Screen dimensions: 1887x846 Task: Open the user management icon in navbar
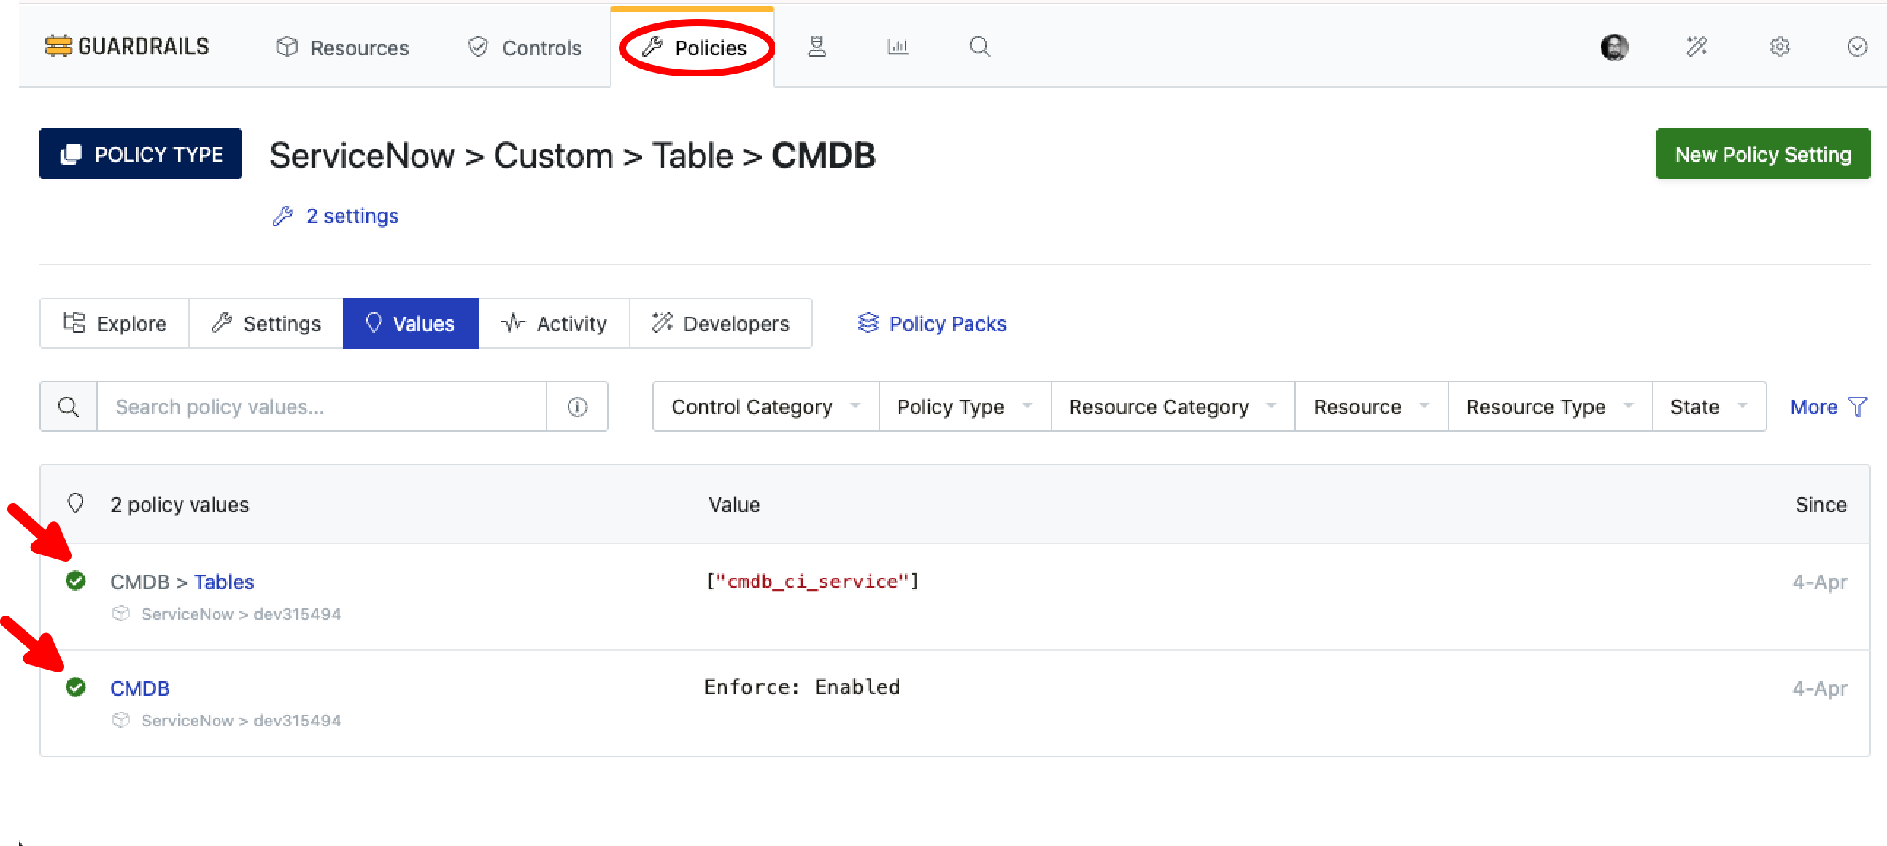817,47
